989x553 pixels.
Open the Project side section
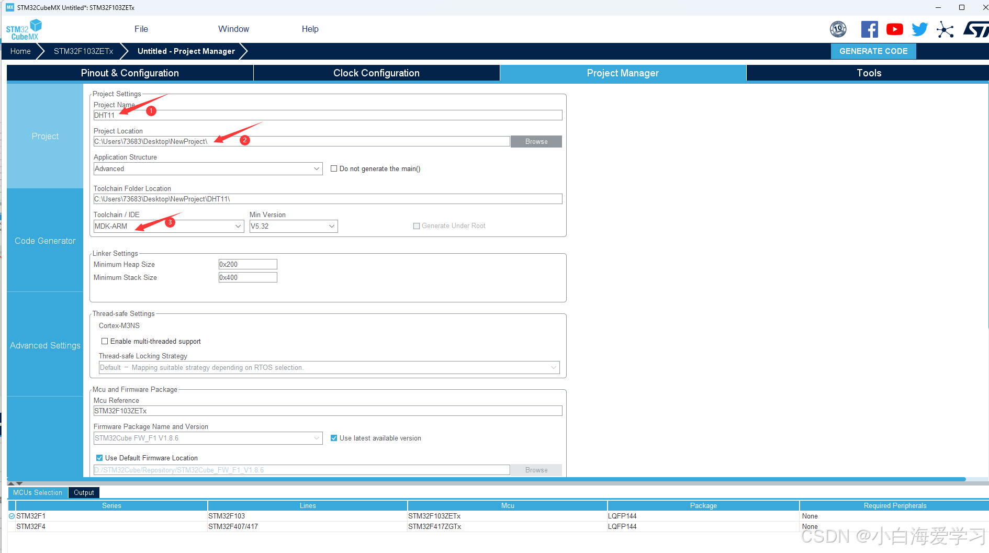point(45,136)
